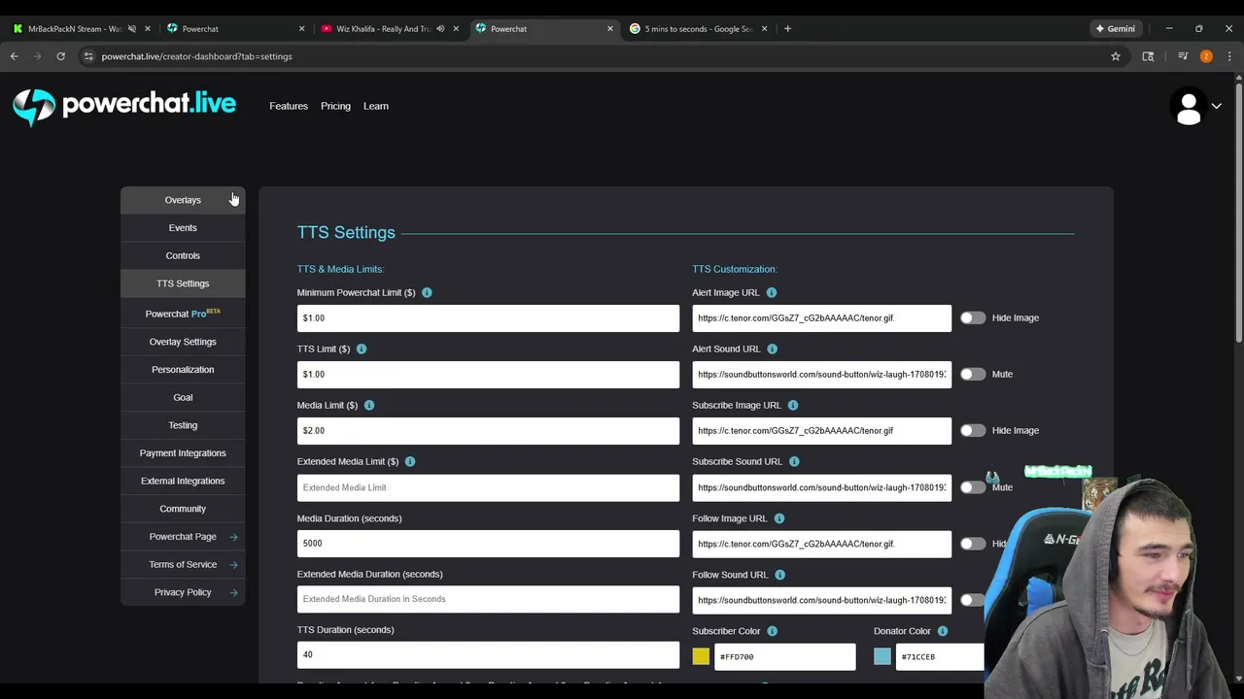Viewport: 1244px width, 699px height.
Task: Bookmark this page with star icon
Action: point(1116,56)
